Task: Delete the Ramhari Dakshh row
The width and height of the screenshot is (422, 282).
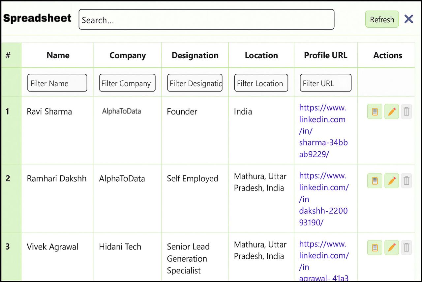Action: [x=407, y=181]
